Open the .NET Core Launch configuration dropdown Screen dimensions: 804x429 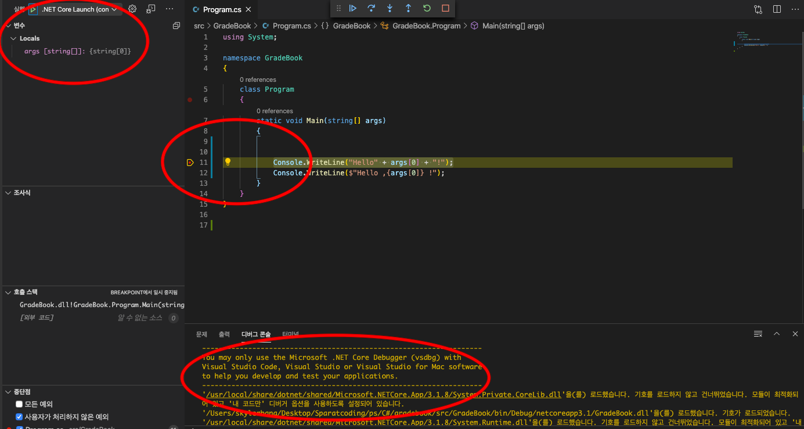(x=79, y=9)
